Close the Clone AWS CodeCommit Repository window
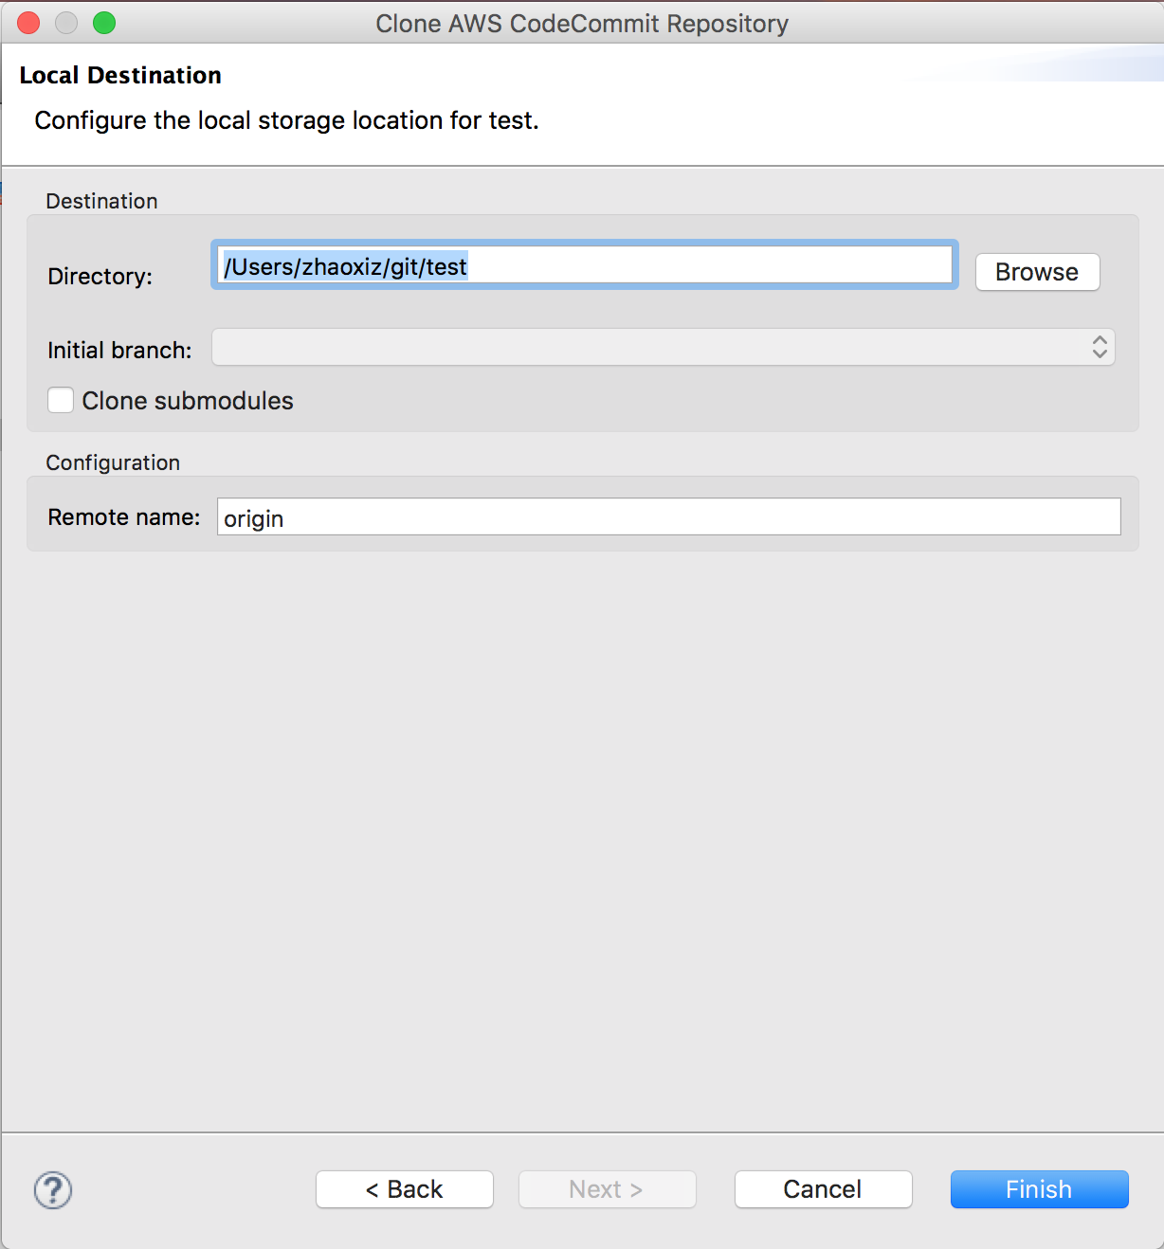The height and width of the screenshot is (1249, 1164). pyautogui.click(x=28, y=23)
